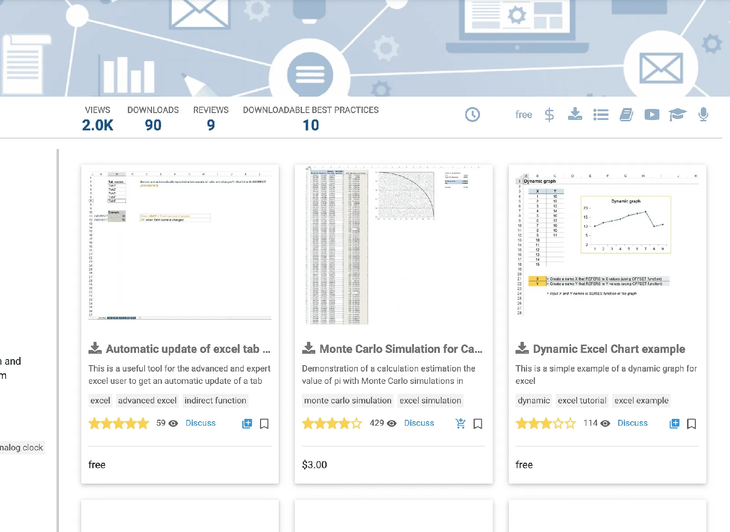Choose the book filter icon
Screen dimensions: 730x532
coord(626,115)
